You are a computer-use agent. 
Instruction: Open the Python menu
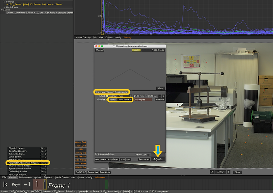80,178
